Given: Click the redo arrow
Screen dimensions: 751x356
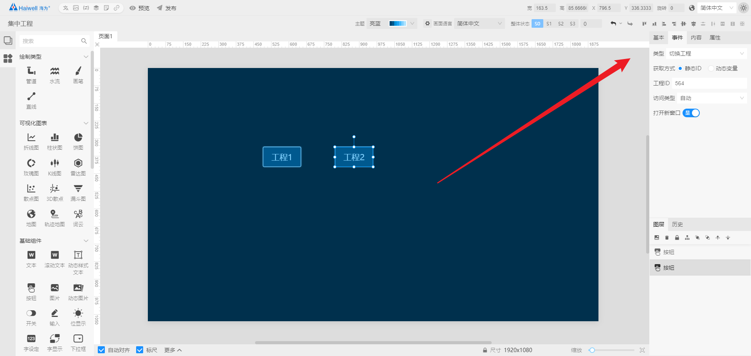Looking at the screenshot, I should pyautogui.click(x=630, y=24).
